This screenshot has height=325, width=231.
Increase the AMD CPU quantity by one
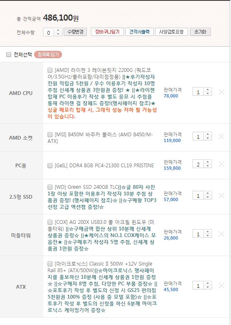pyautogui.click(x=207, y=90)
